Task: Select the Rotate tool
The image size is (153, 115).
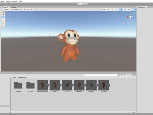Action: [x=3, y=19]
